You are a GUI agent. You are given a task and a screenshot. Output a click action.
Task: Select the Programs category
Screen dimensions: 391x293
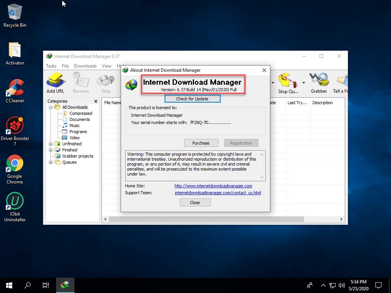pos(78,132)
